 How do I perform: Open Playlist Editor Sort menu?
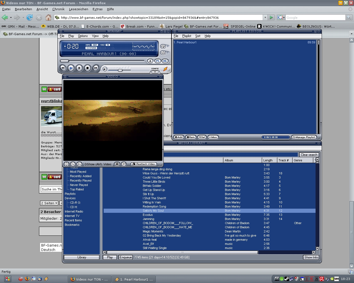click(x=198, y=36)
